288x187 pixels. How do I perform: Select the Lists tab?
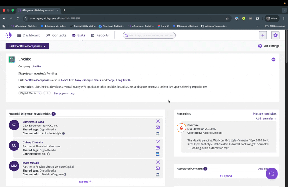pyautogui.click(x=79, y=35)
